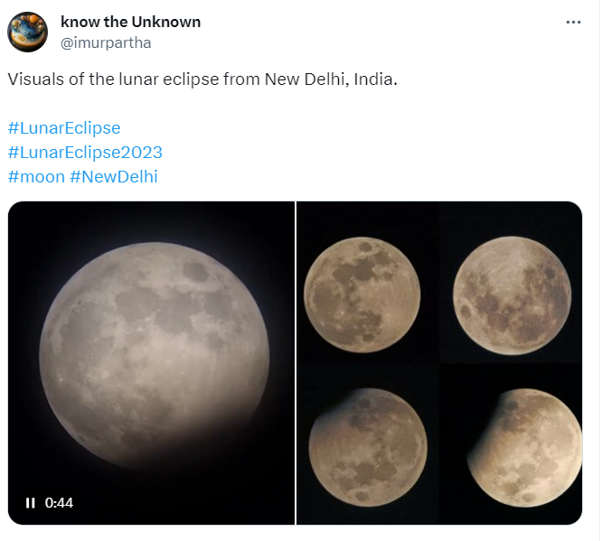Click the "Visuals of the lunar eclipse" tweet text
Viewport: 602px width, 541px height.
coord(99,79)
